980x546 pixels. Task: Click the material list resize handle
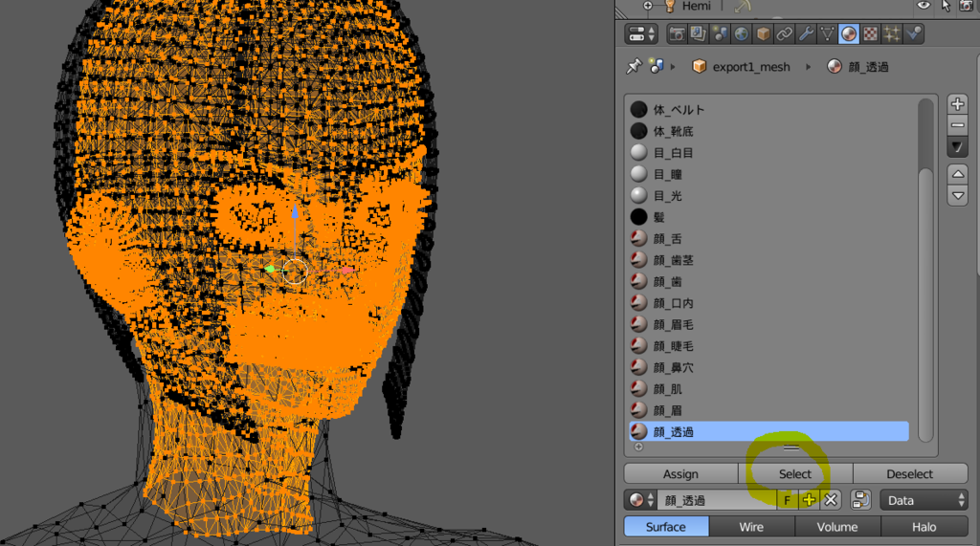[791, 448]
